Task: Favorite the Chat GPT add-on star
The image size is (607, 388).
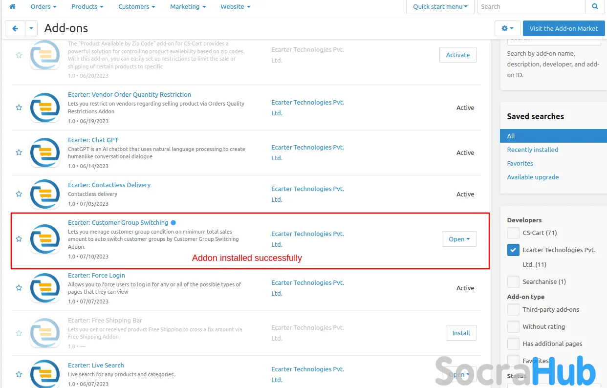Action: pyautogui.click(x=19, y=152)
